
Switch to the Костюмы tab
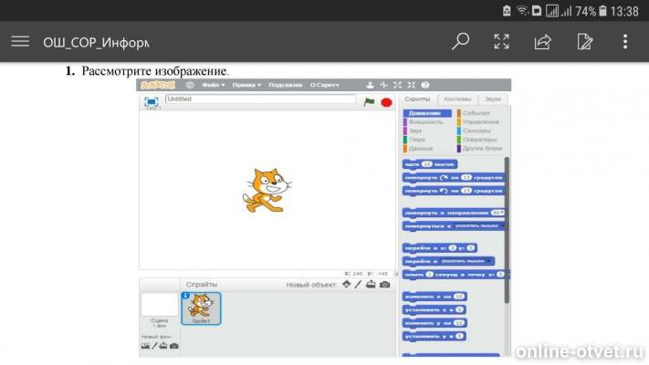(x=457, y=99)
